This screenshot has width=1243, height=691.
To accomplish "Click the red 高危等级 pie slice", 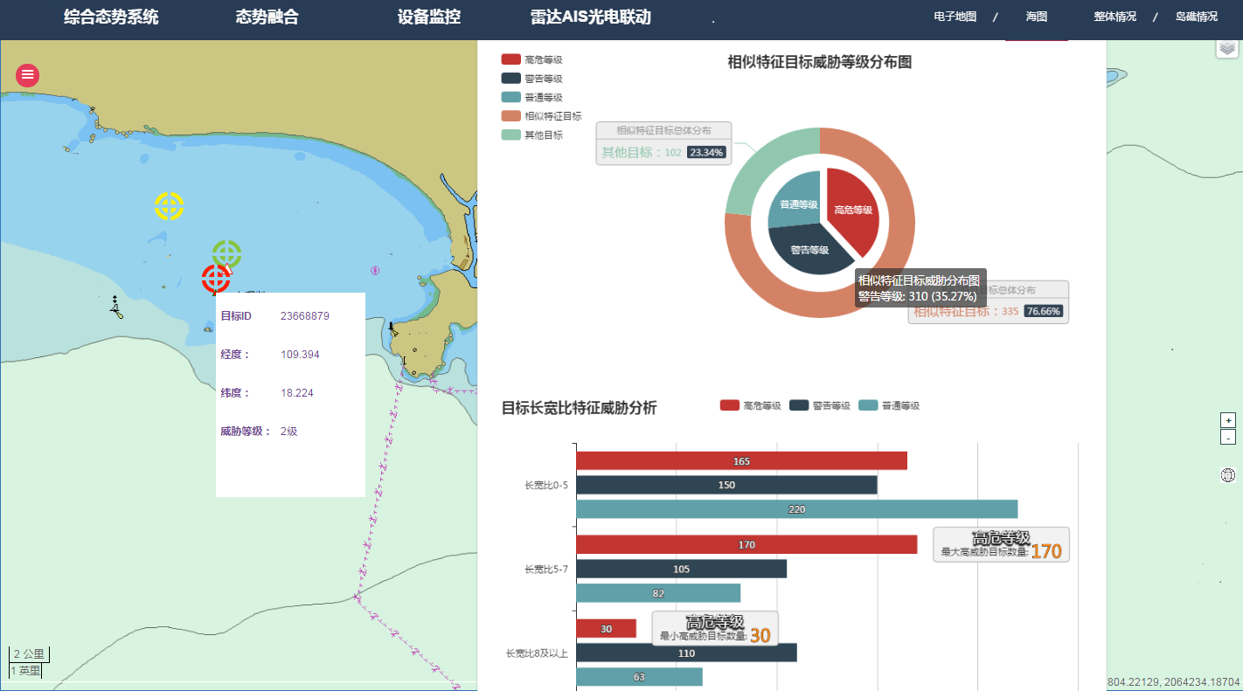I will point(853,210).
